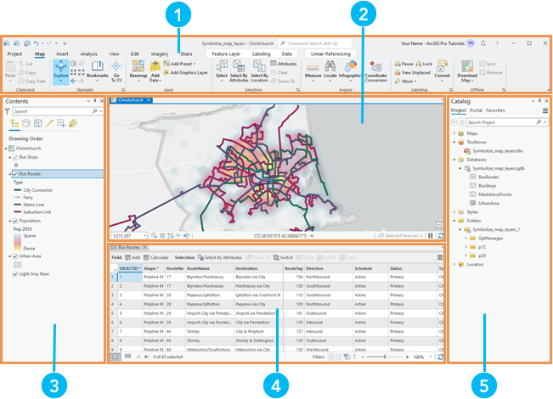Viewport: 553px width, 399px height.
Task: Click Switch selection in the table toolbar
Action: click(283, 258)
